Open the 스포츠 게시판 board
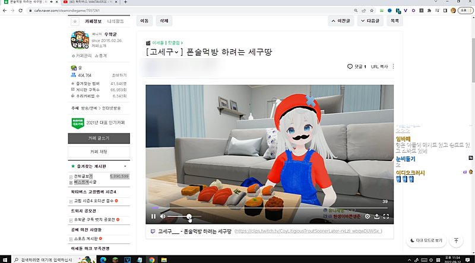475x263 pixels. pos(86,239)
